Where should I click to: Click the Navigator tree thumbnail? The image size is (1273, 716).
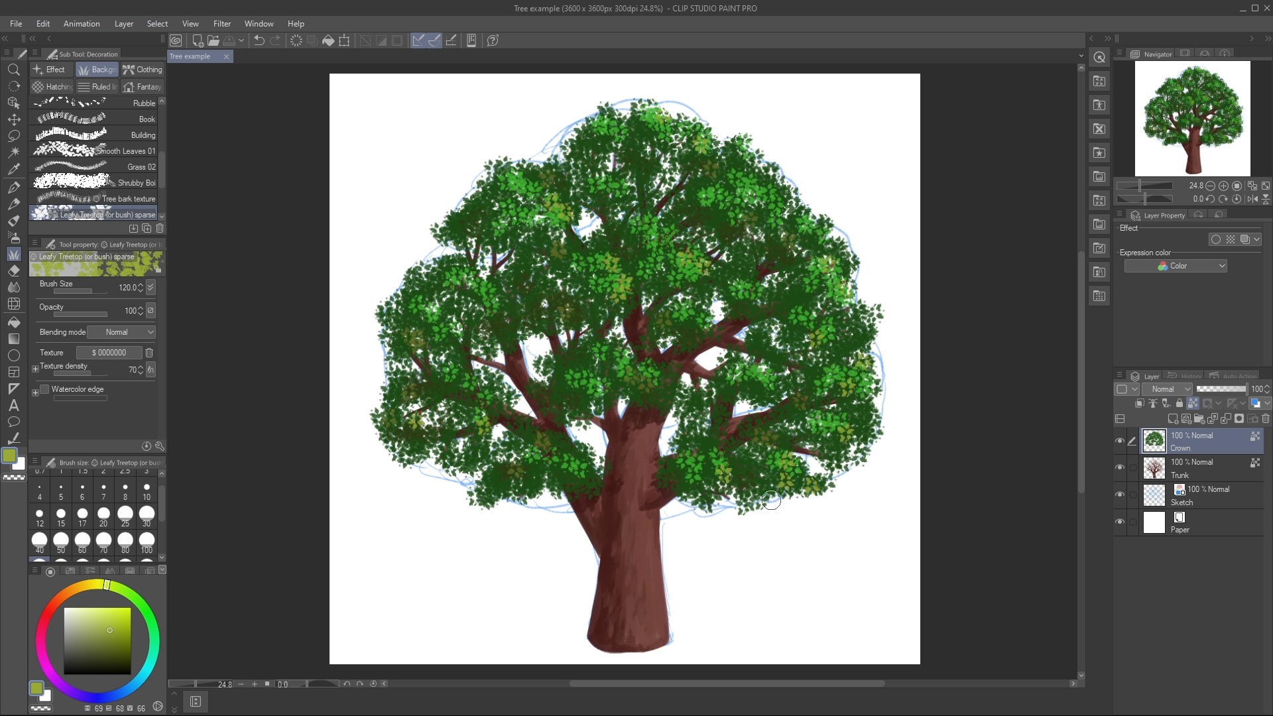pyautogui.click(x=1192, y=118)
